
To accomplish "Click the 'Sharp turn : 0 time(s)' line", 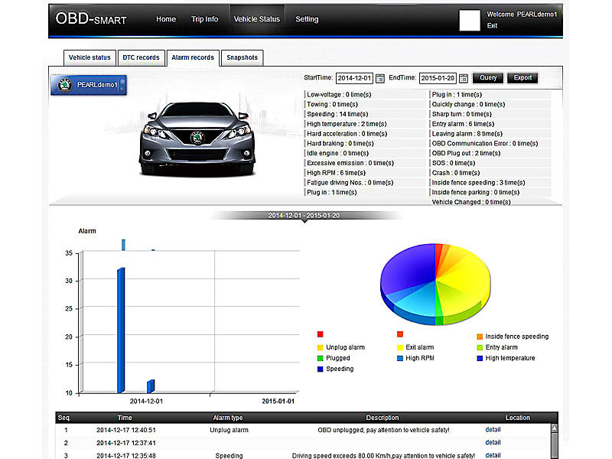I will click(462, 114).
